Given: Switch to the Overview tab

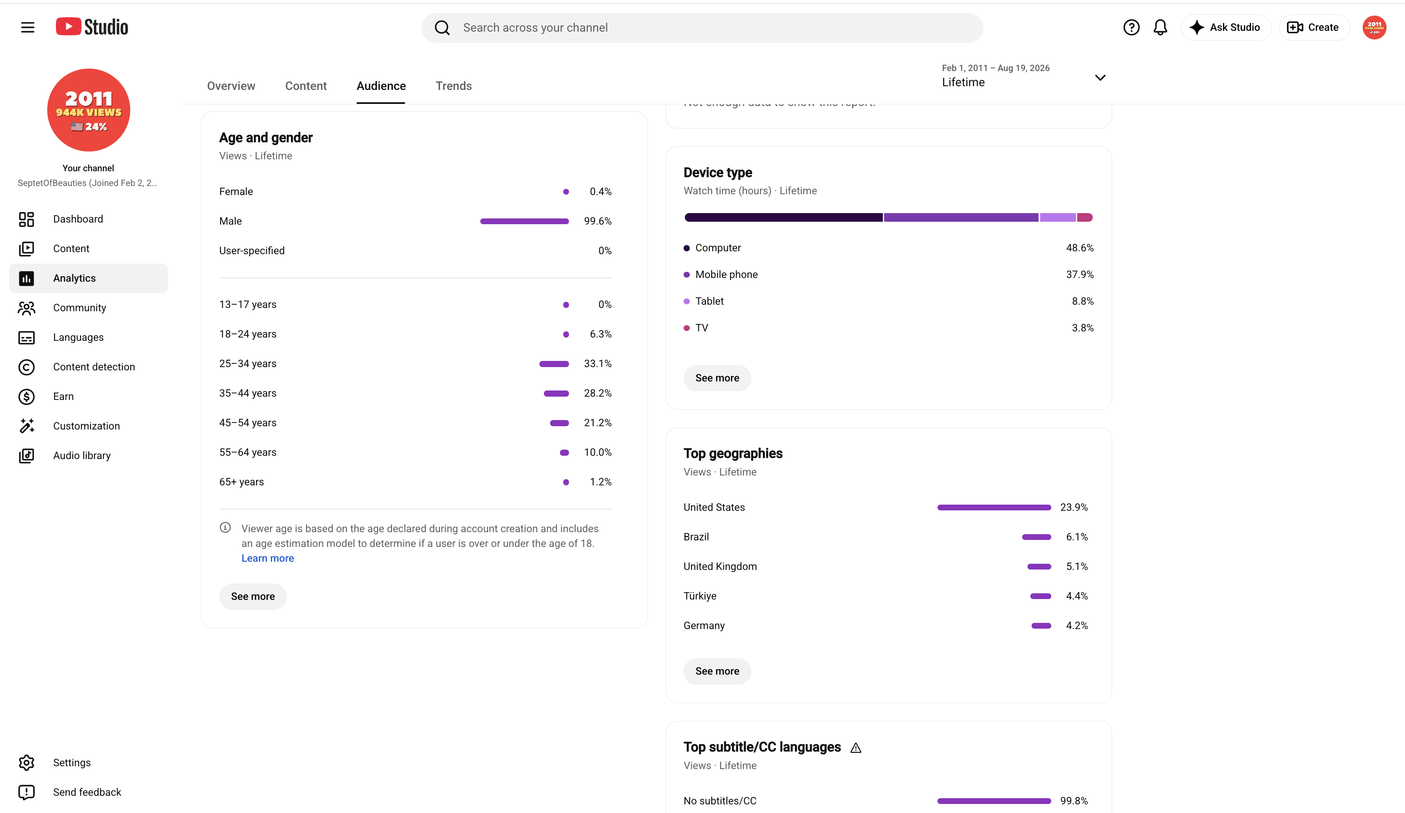Looking at the screenshot, I should 231,86.
